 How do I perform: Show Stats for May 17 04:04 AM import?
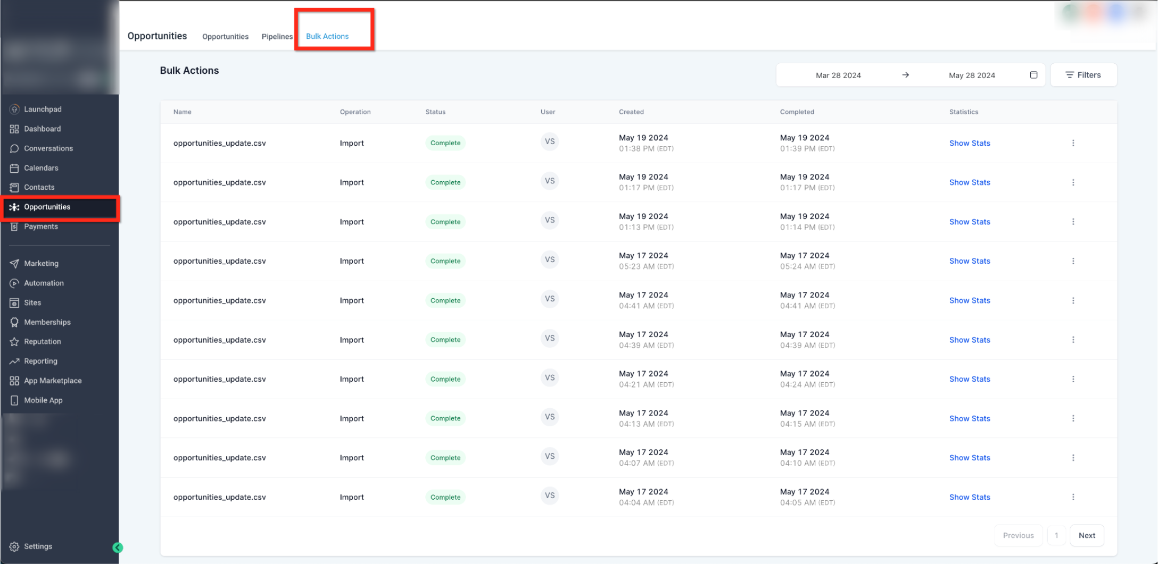[x=970, y=497]
